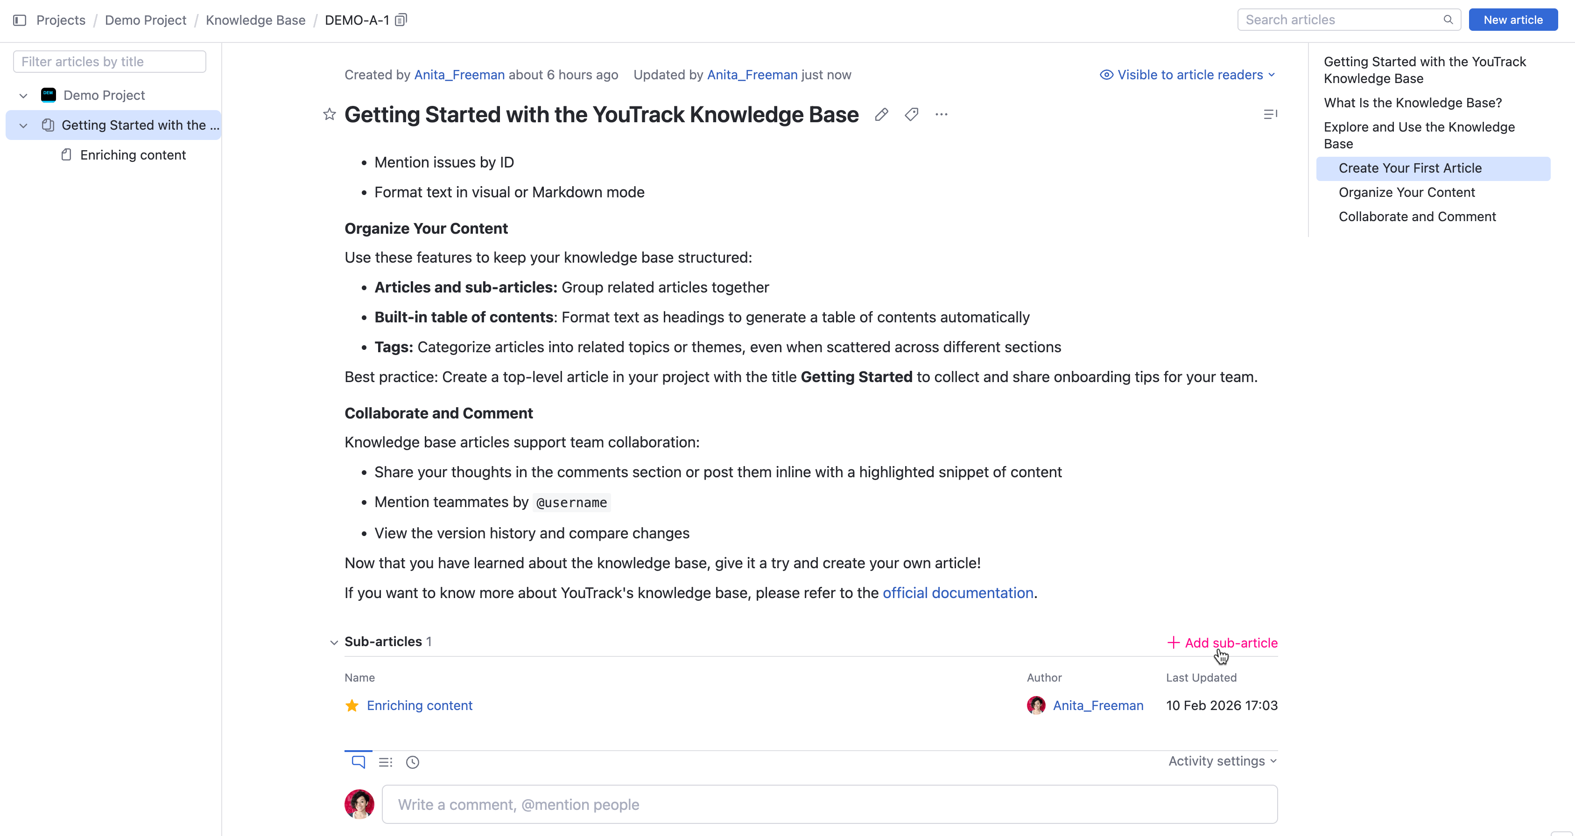Image resolution: width=1575 pixels, height=836 pixels.
Task: Click the New article button
Action: [x=1512, y=20]
